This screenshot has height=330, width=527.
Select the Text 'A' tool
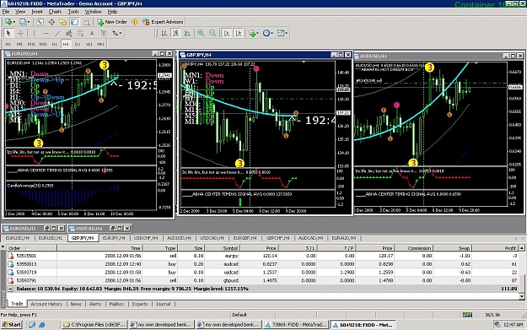(92, 33)
